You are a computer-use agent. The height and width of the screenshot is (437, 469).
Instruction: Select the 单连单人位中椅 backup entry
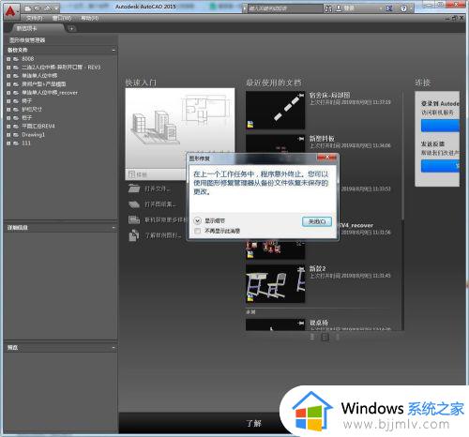pos(39,76)
